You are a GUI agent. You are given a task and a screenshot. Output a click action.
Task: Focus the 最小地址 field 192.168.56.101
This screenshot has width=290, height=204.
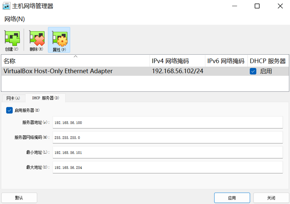pyautogui.click(x=168, y=152)
